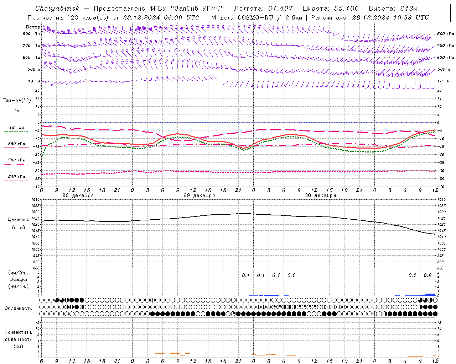Click the 29 декабря date label
The height and width of the screenshot is (364, 456).
199,196
